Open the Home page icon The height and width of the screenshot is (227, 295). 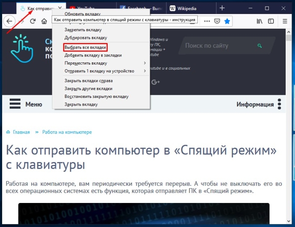point(44,21)
